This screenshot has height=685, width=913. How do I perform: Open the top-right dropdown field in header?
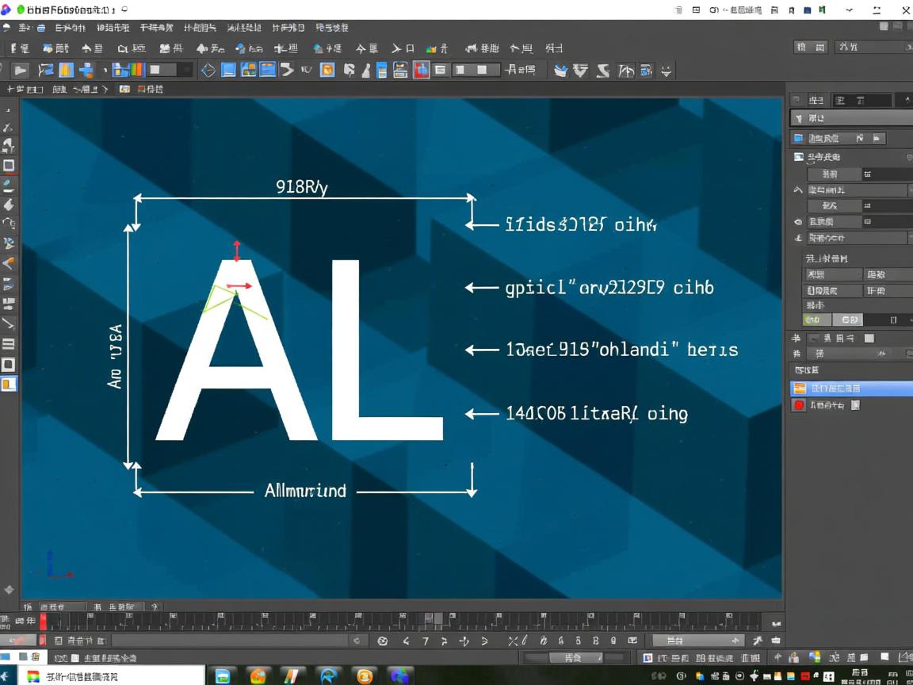click(872, 47)
